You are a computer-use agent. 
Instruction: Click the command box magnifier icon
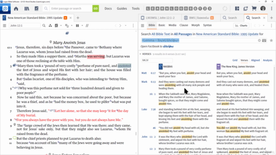[46, 9]
